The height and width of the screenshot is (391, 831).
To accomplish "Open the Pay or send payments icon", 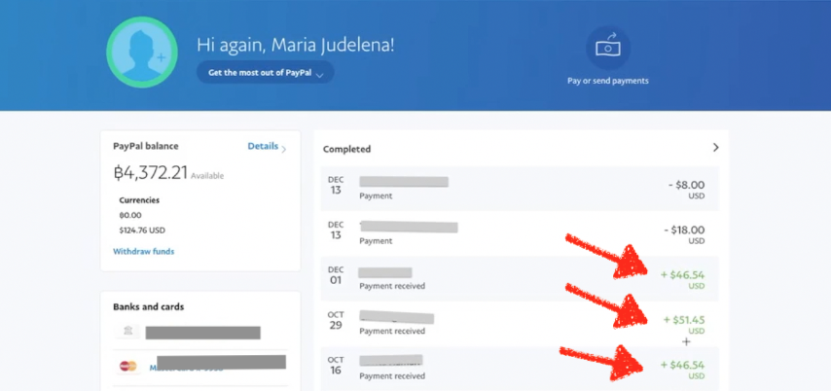I will (x=608, y=48).
